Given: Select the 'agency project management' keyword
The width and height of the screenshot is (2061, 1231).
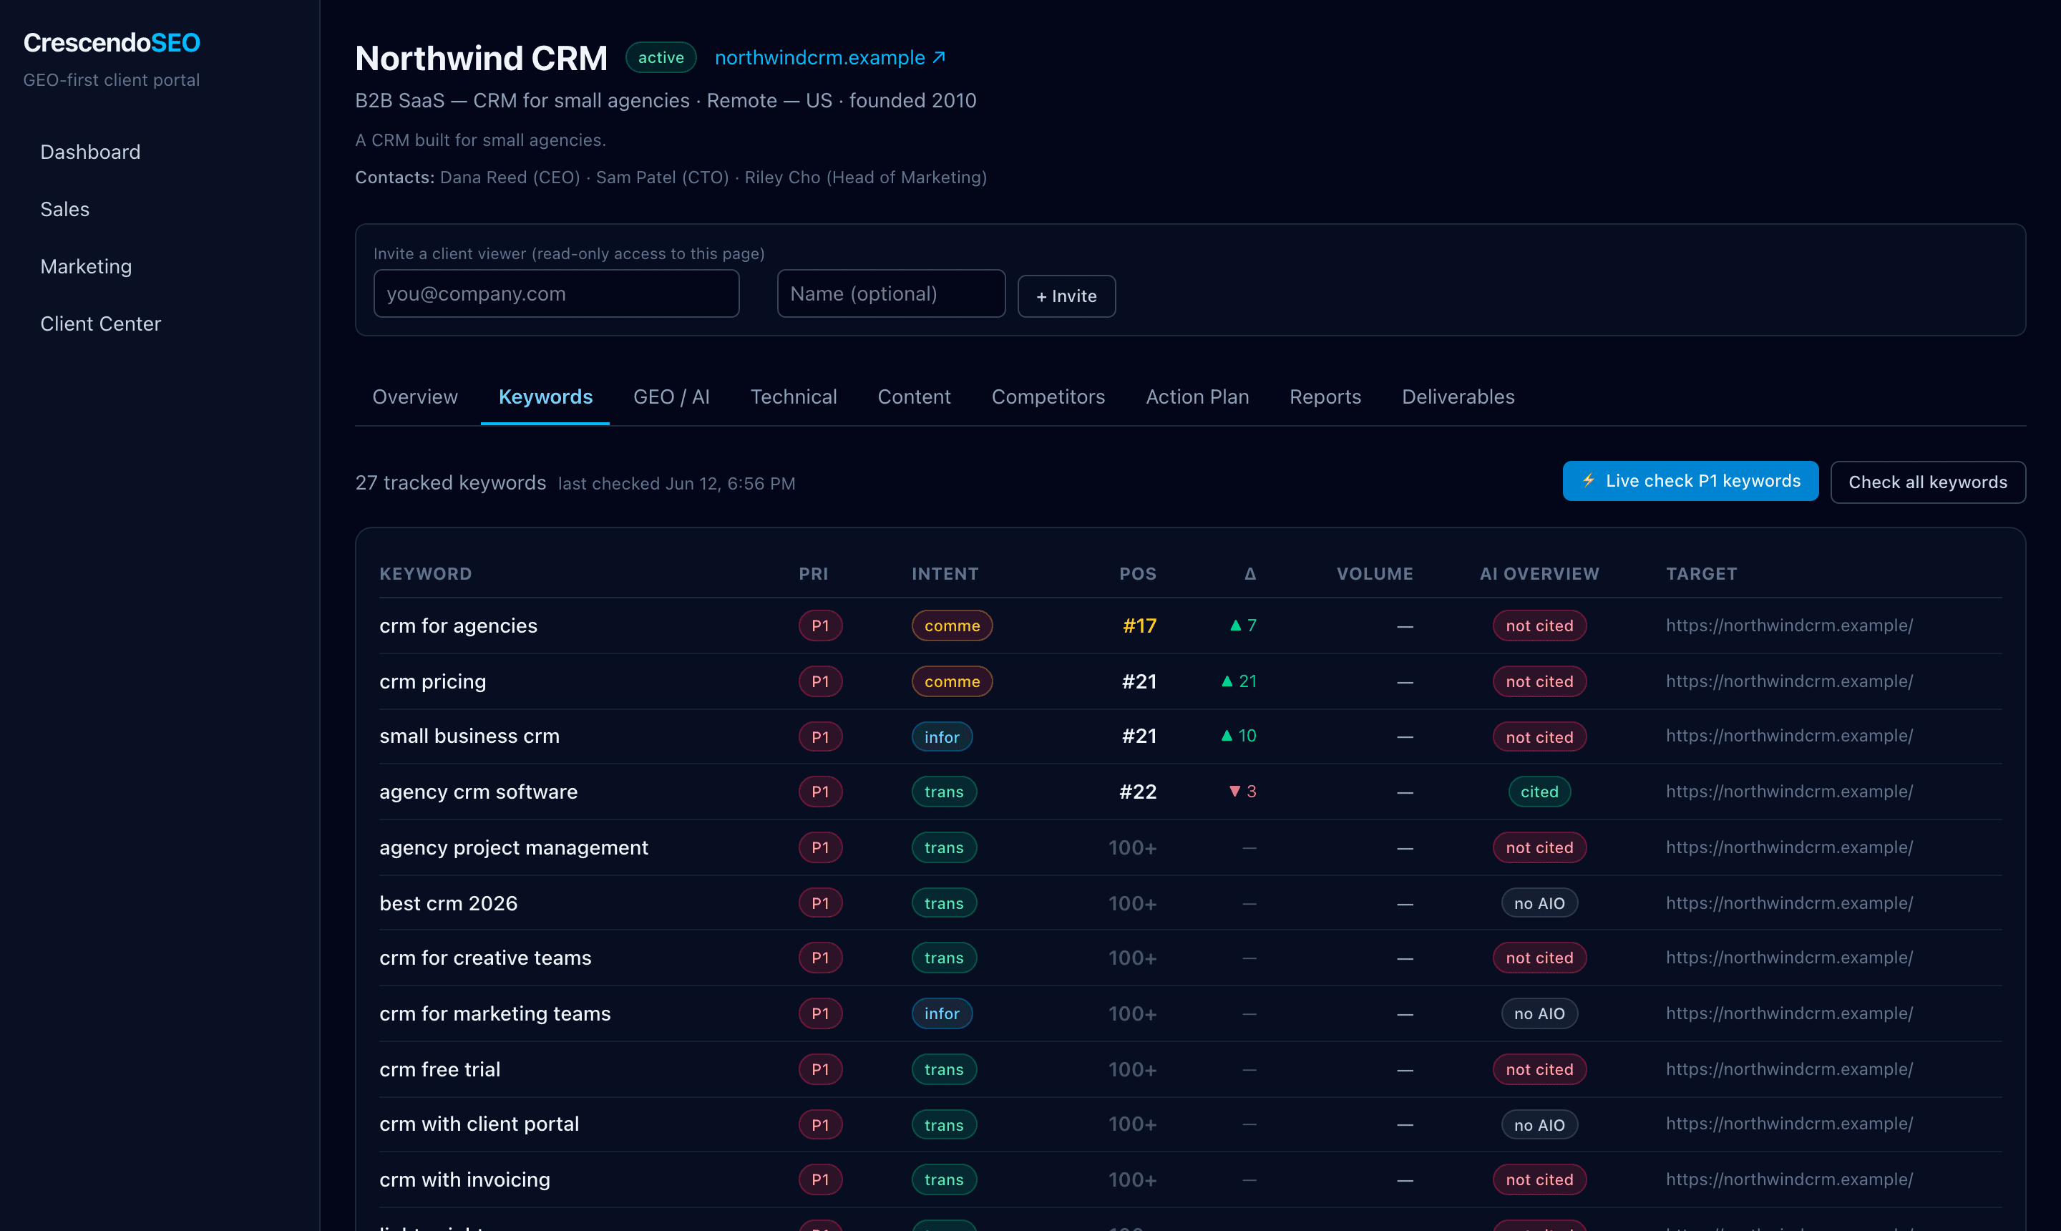Looking at the screenshot, I should point(513,847).
